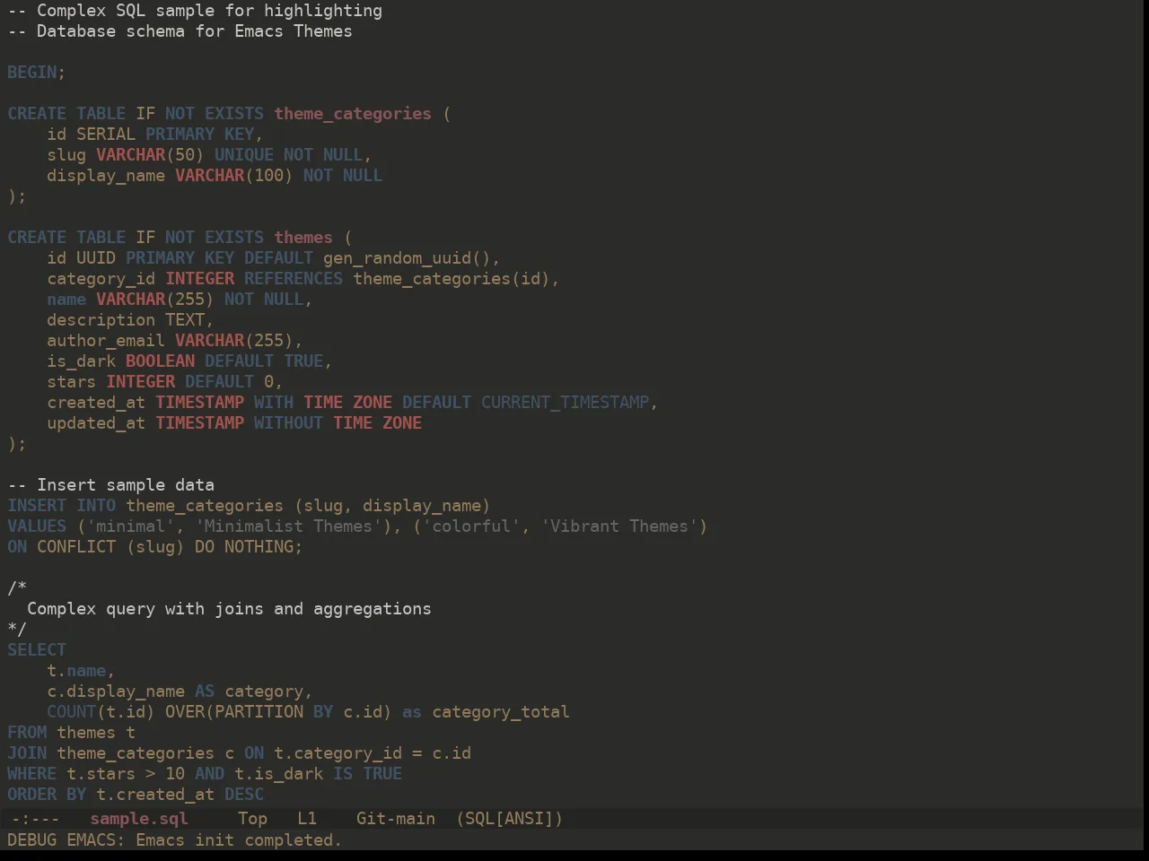Click COUNT function in the window expression
This screenshot has height=861, width=1149.
[x=71, y=712]
